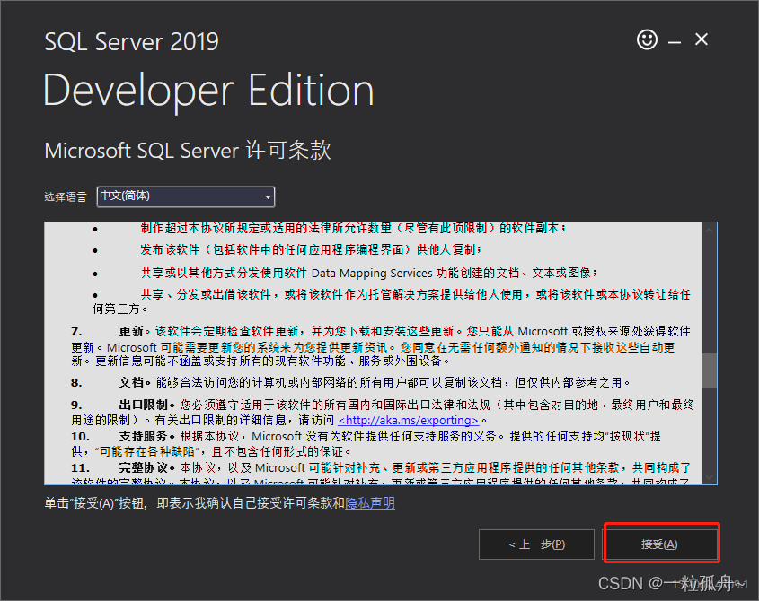Click the Microsoft SQL Server 许可条款 heading
Screen dimensions: 759x601
pyautogui.click(x=188, y=151)
